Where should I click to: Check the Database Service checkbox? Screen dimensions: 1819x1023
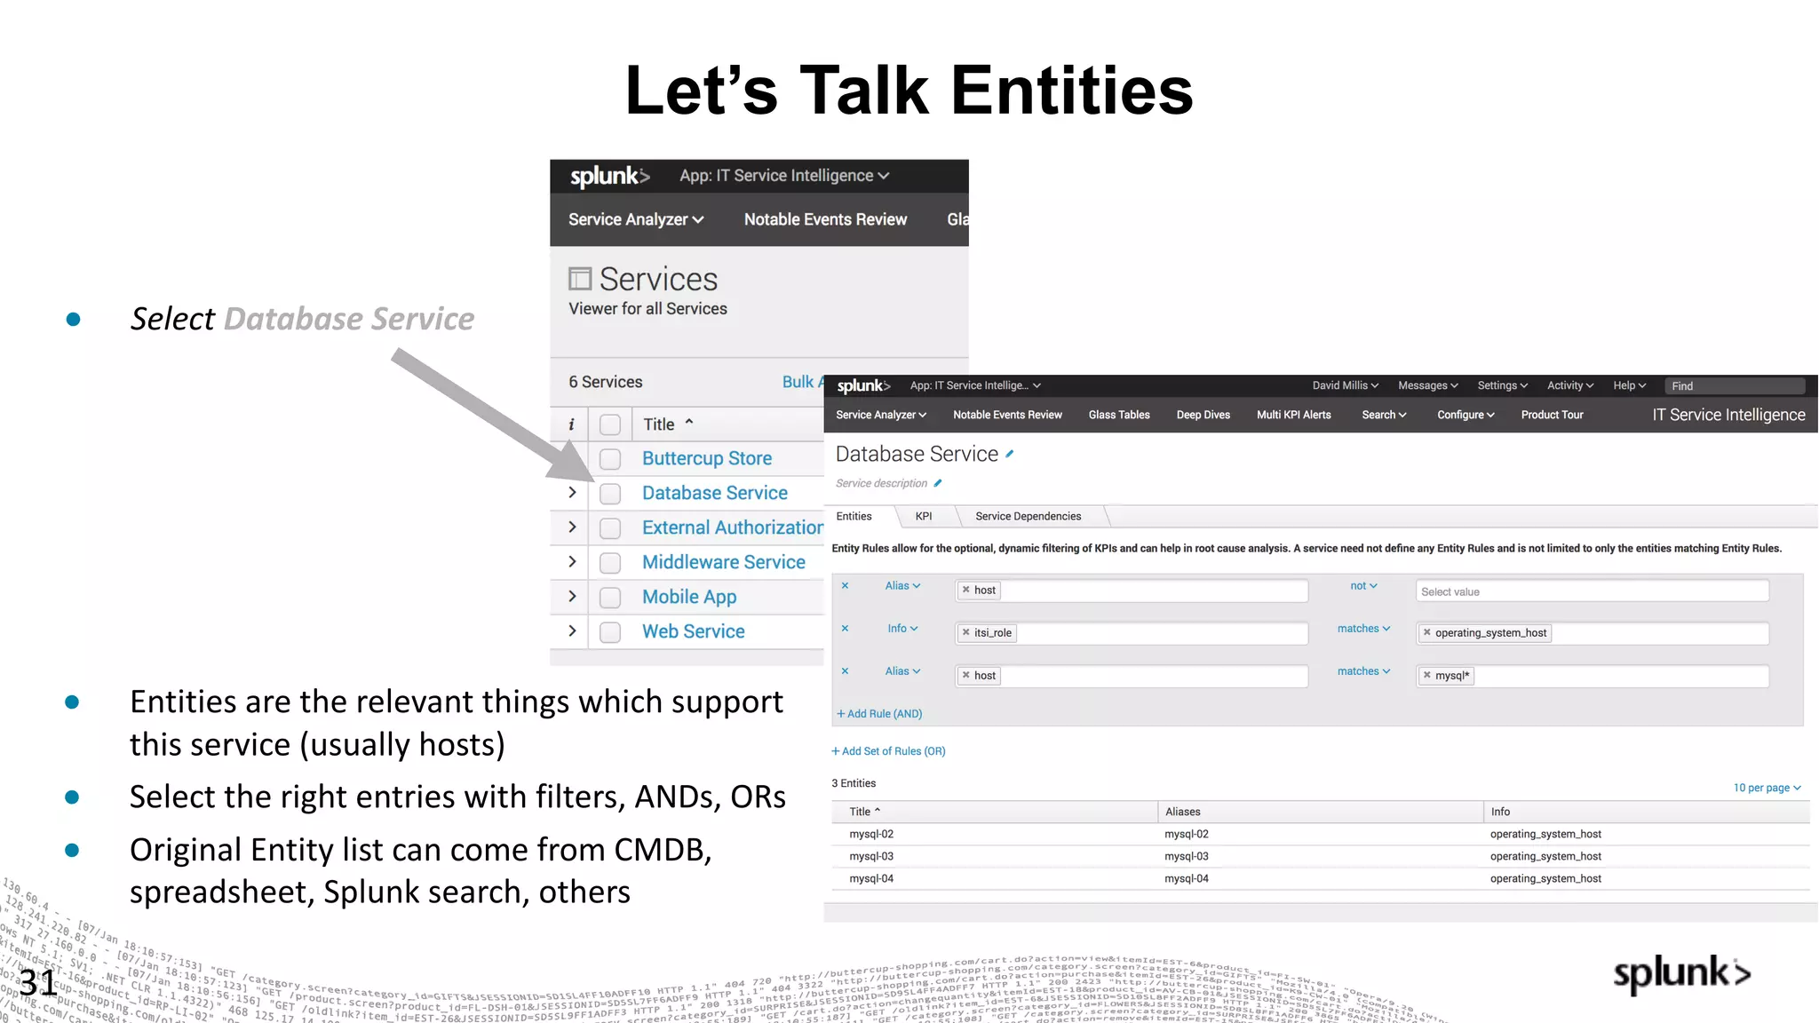(x=610, y=494)
